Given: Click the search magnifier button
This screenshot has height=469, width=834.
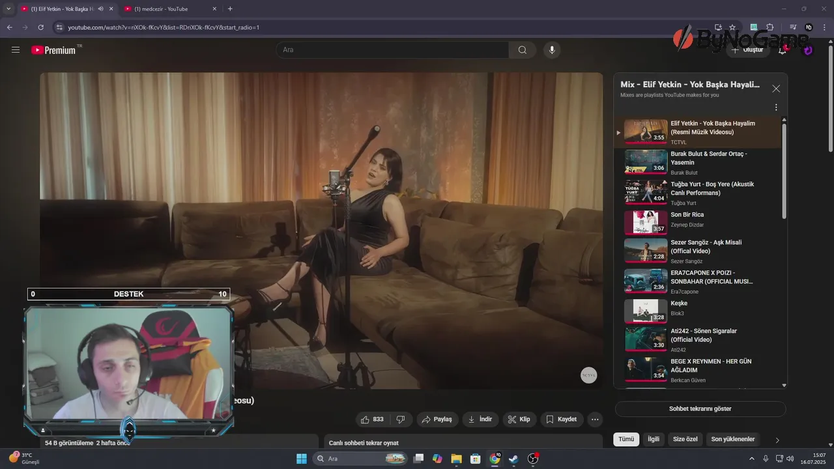Looking at the screenshot, I should (523, 50).
